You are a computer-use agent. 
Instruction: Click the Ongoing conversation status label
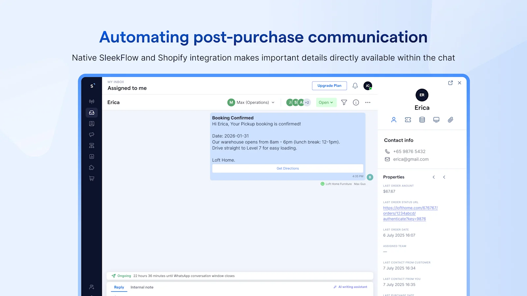(124, 276)
